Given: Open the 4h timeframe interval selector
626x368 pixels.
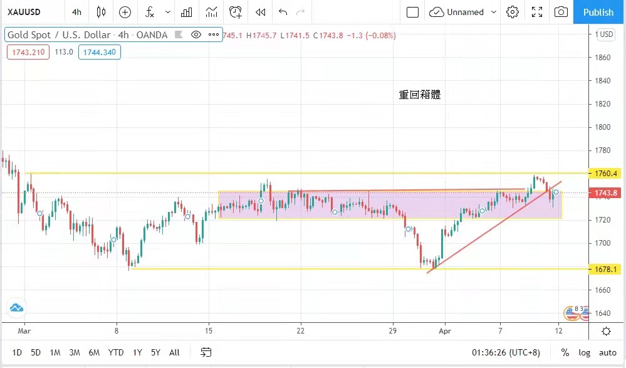Looking at the screenshot, I should click(76, 12).
